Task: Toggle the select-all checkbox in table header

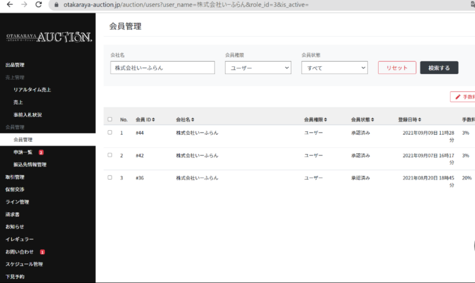Action: click(110, 119)
